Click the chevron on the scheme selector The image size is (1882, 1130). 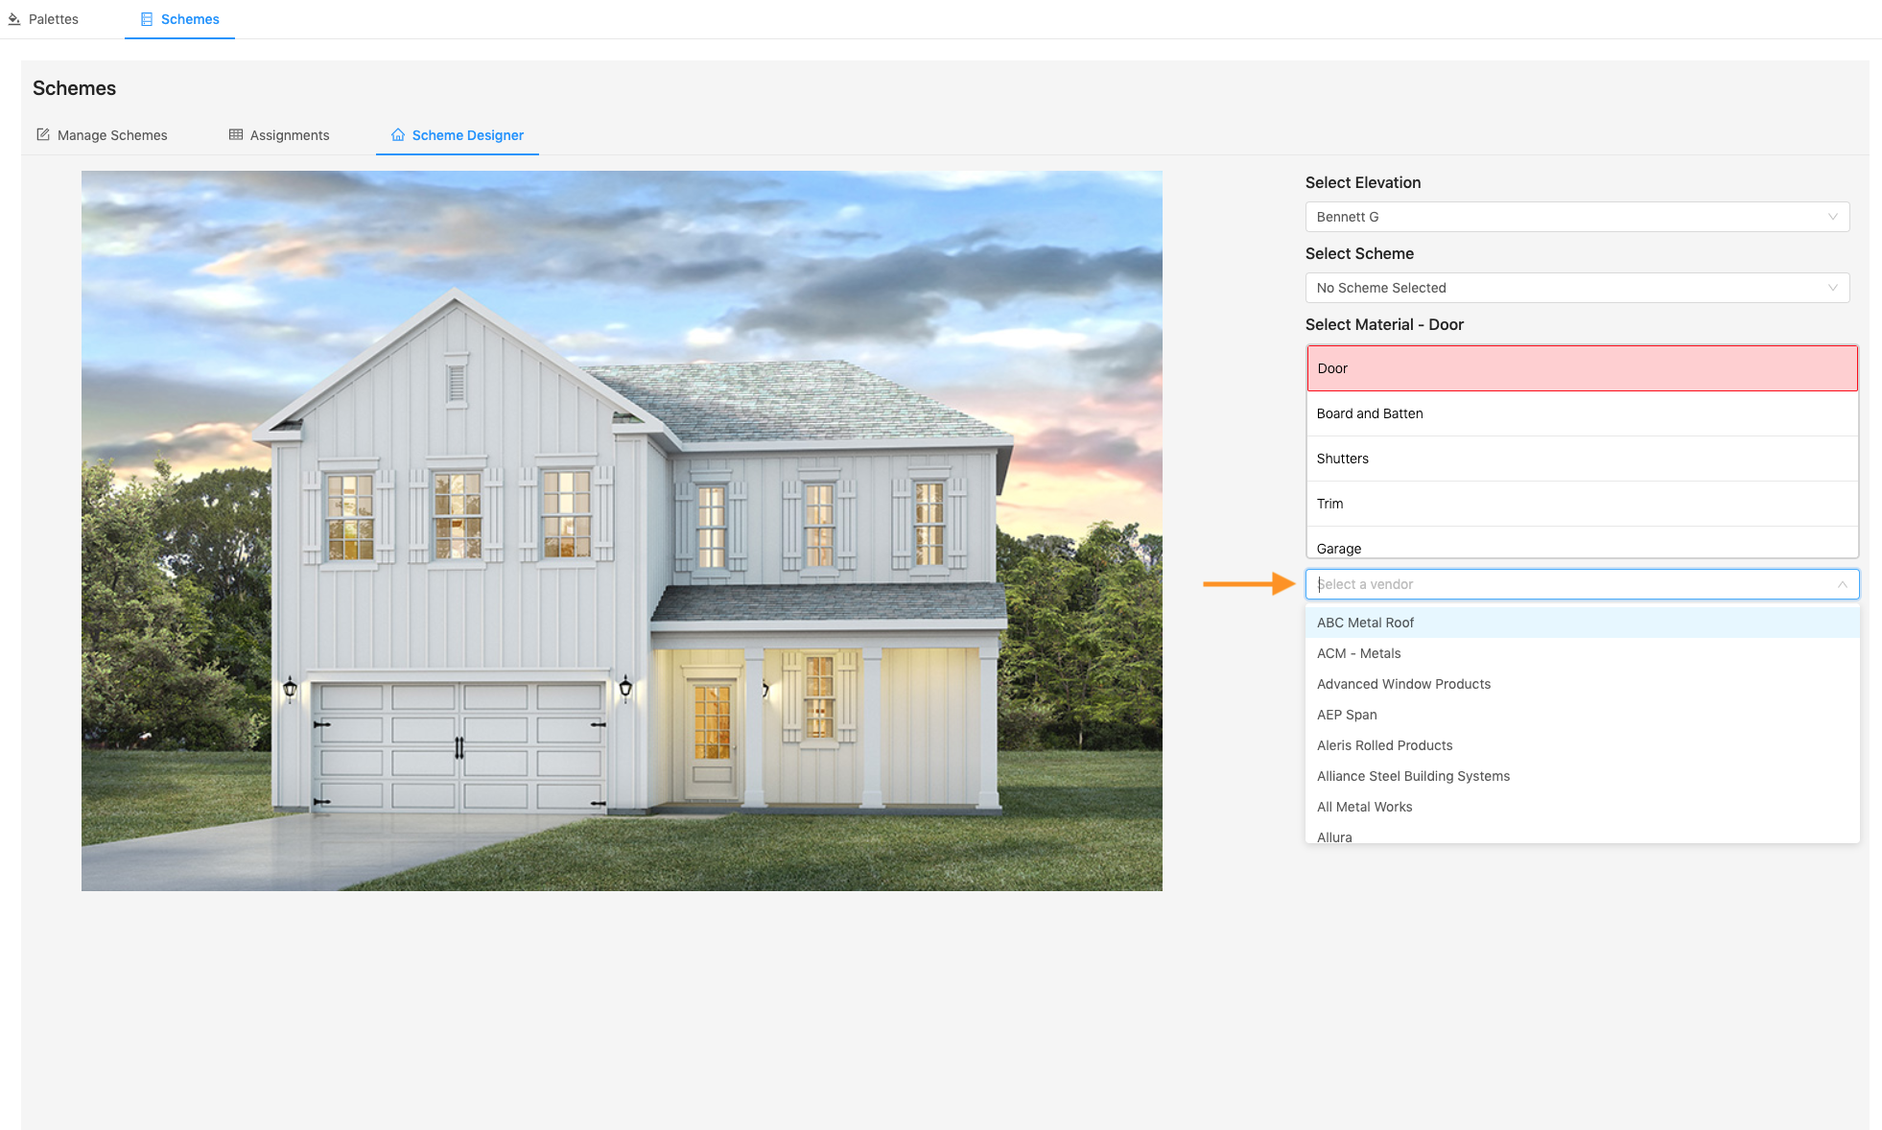pos(1831,288)
